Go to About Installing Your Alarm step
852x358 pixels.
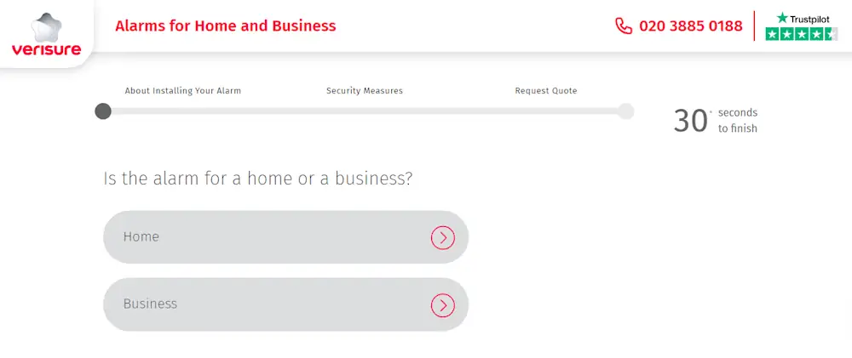tap(183, 91)
